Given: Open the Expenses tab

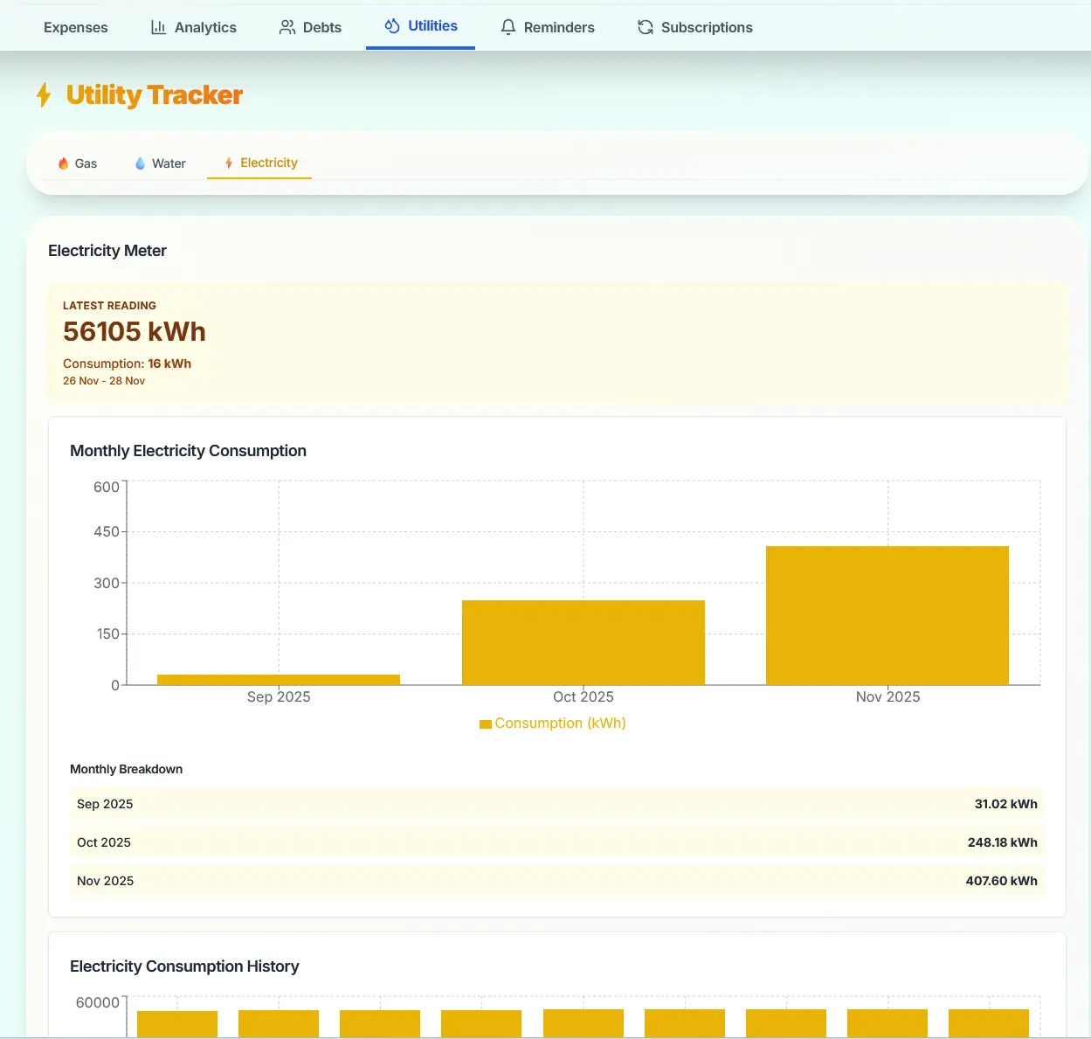Looking at the screenshot, I should pos(76,27).
